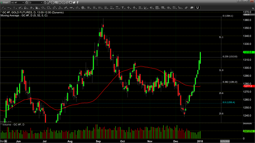
Task: Select the down arrow marker tool
Action: 134,8
